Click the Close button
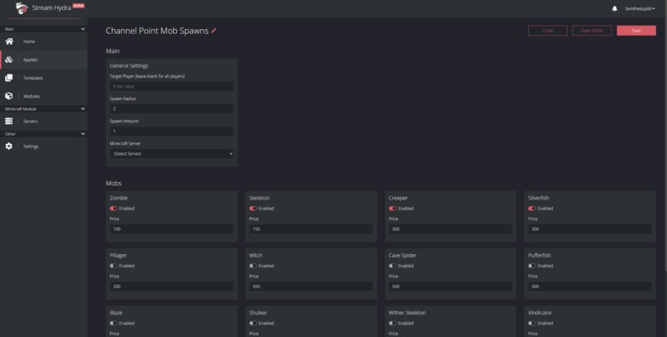Screen dimensions: 667x337 tap(548, 31)
